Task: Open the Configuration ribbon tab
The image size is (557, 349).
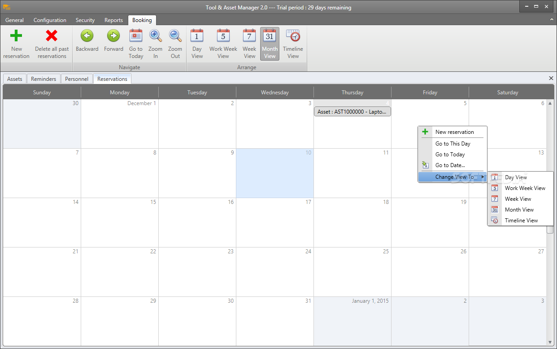Action: coord(50,20)
